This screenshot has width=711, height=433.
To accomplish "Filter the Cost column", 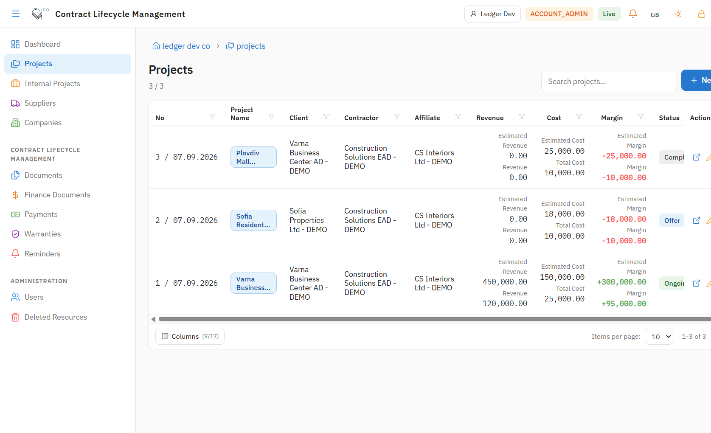I will point(579,117).
